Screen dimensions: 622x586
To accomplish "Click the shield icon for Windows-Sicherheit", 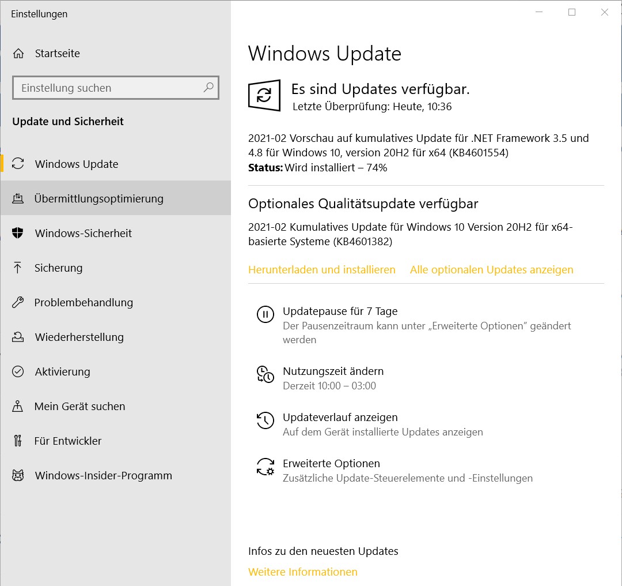I will pyautogui.click(x=18, y=233).
